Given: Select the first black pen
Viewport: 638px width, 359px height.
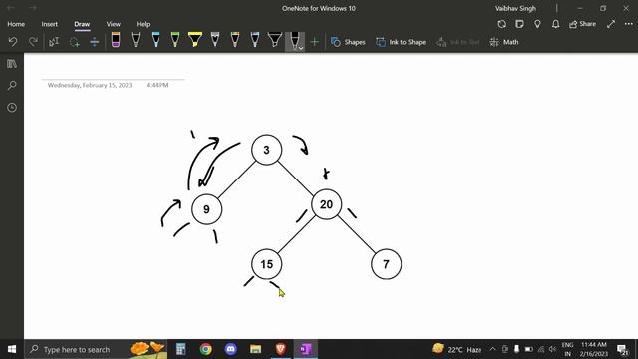Looking at the screenshot, I should pyautogui.click(x=136, y=40).
